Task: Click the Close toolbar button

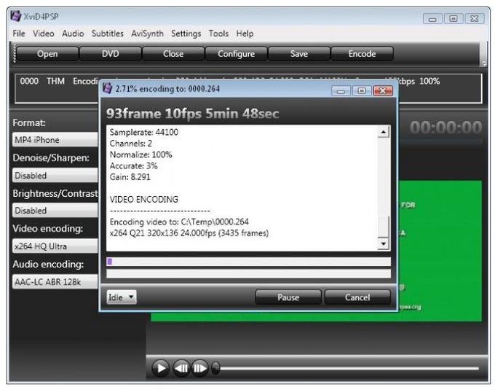Action: pyautogui.click(x=173, y=54)
